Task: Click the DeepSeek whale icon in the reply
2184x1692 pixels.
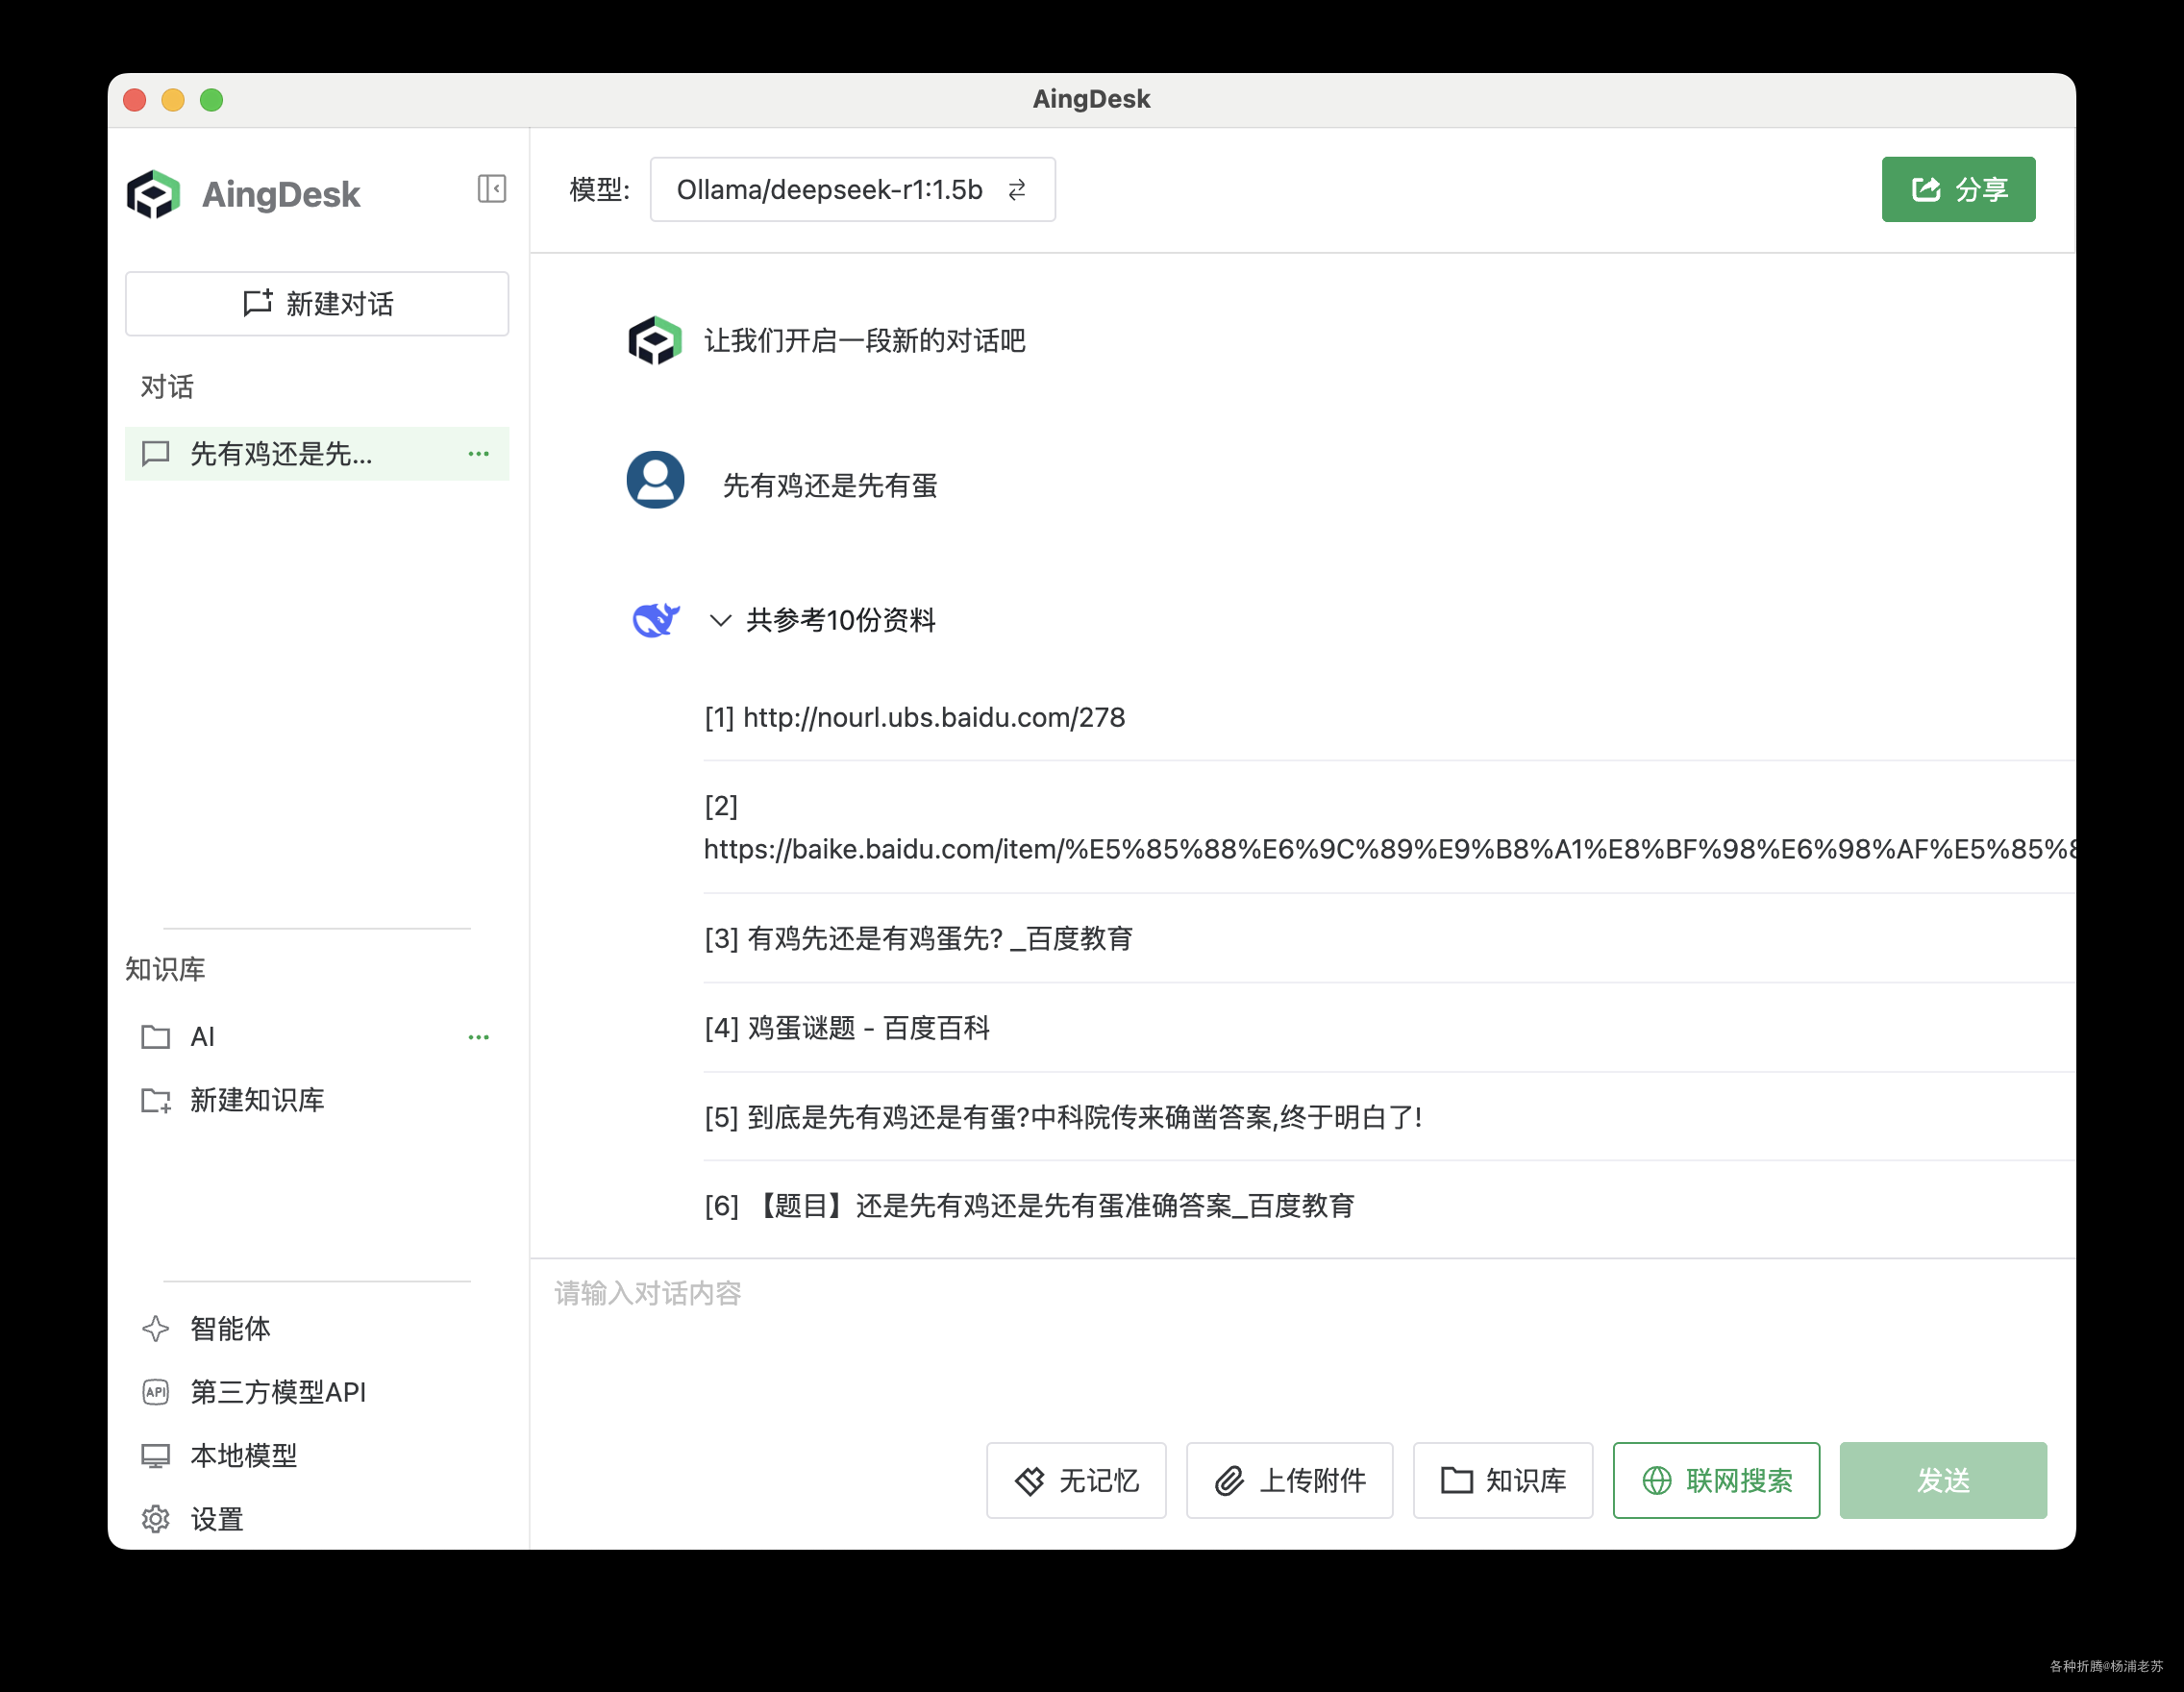Action: (655, 619)
